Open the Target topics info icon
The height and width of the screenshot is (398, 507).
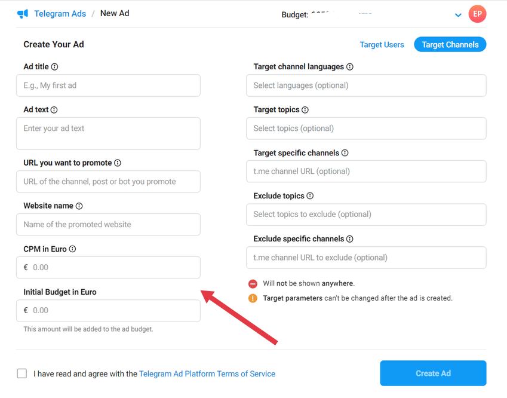(305, 110)
